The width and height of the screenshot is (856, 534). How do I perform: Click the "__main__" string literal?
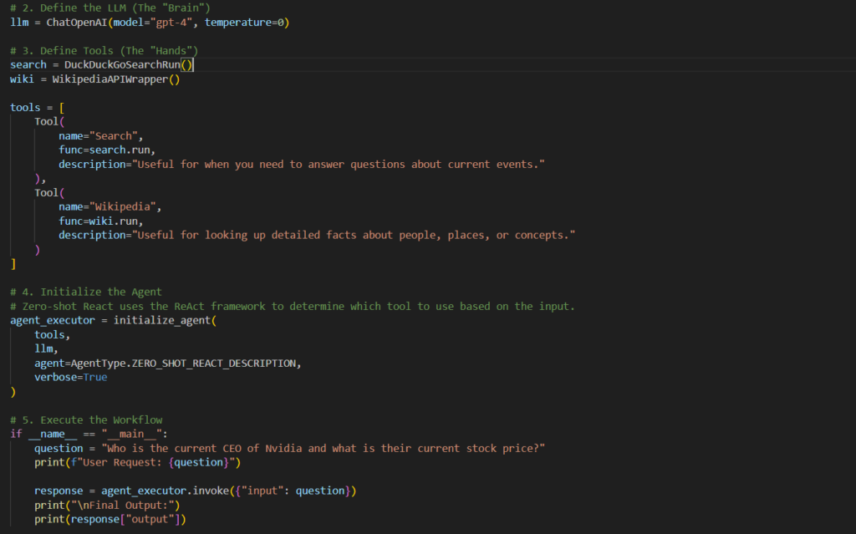point(135,434)
